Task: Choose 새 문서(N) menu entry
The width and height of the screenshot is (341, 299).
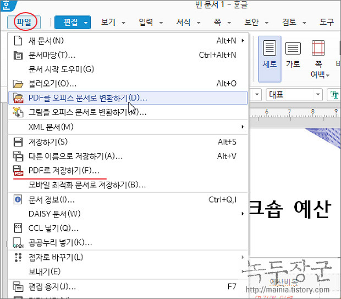Action: (128, 41)
